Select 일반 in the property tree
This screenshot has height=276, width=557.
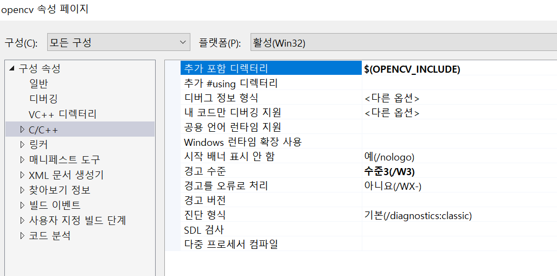(x=39, y=84)
